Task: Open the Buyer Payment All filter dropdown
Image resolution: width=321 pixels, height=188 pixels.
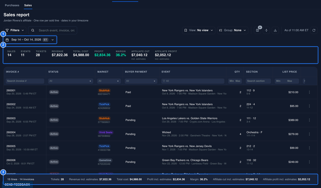Action: 141,81
